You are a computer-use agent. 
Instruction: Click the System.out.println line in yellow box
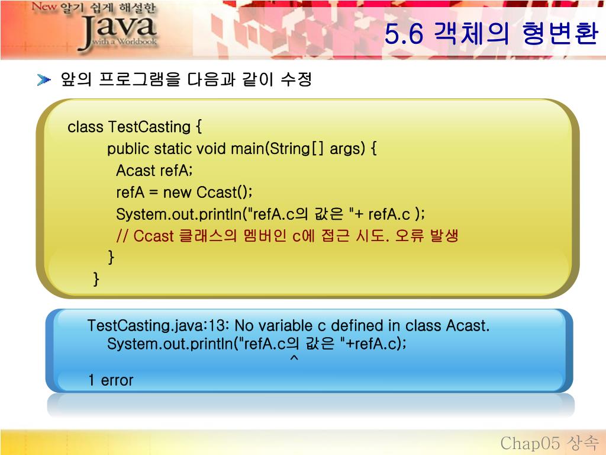click(x=270, y=214)
